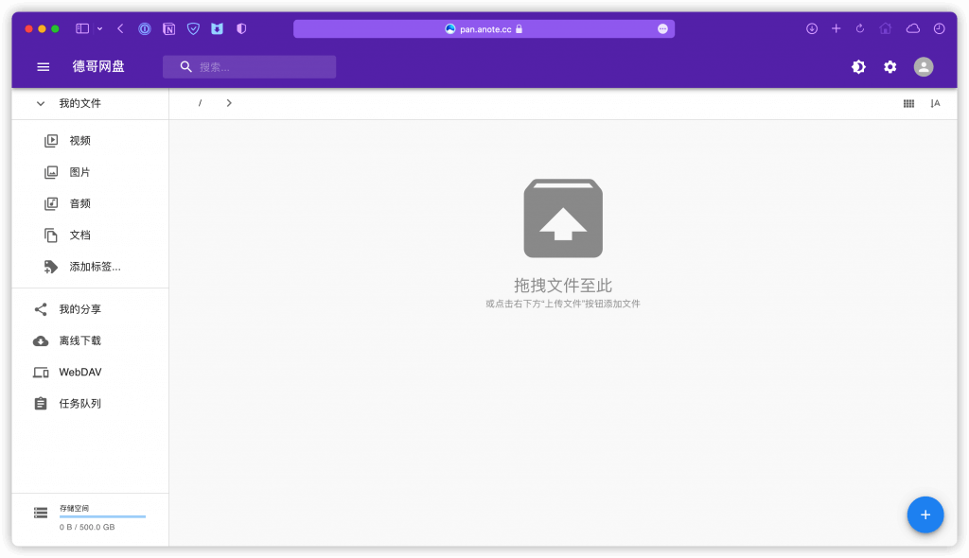Viewport: 969px width, 558px height.
Task: Toggle the sort order with the A icon
Action: point(935,103)
